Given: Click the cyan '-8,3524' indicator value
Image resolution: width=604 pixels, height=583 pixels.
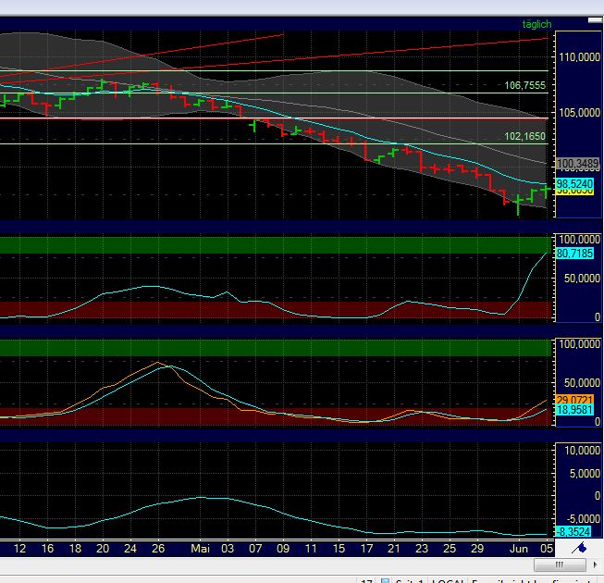Looking at the screenshot, I should 573,532.
